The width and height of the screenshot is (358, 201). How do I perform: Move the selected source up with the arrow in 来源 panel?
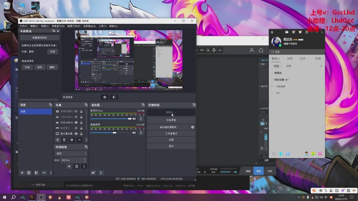click(x=79, y=140)
